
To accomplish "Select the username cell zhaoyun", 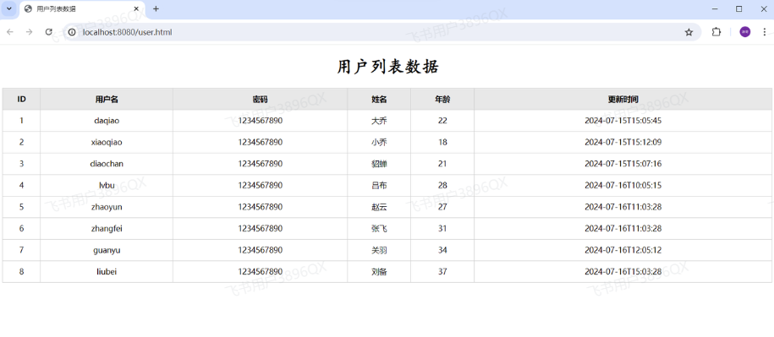I will (x=107, y=207).
